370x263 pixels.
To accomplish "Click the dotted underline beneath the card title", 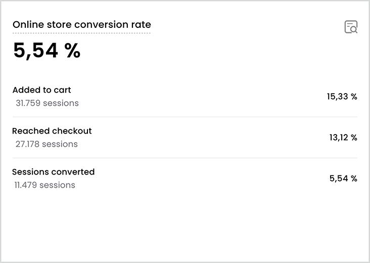I will 81,33.
